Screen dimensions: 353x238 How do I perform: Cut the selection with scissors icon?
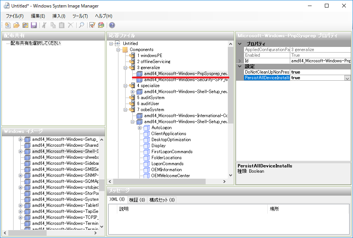coord(44,25)
